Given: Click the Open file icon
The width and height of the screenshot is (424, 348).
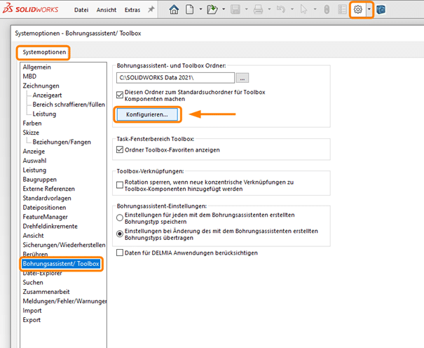Looking at the screenshot, I should click(212, 9).
